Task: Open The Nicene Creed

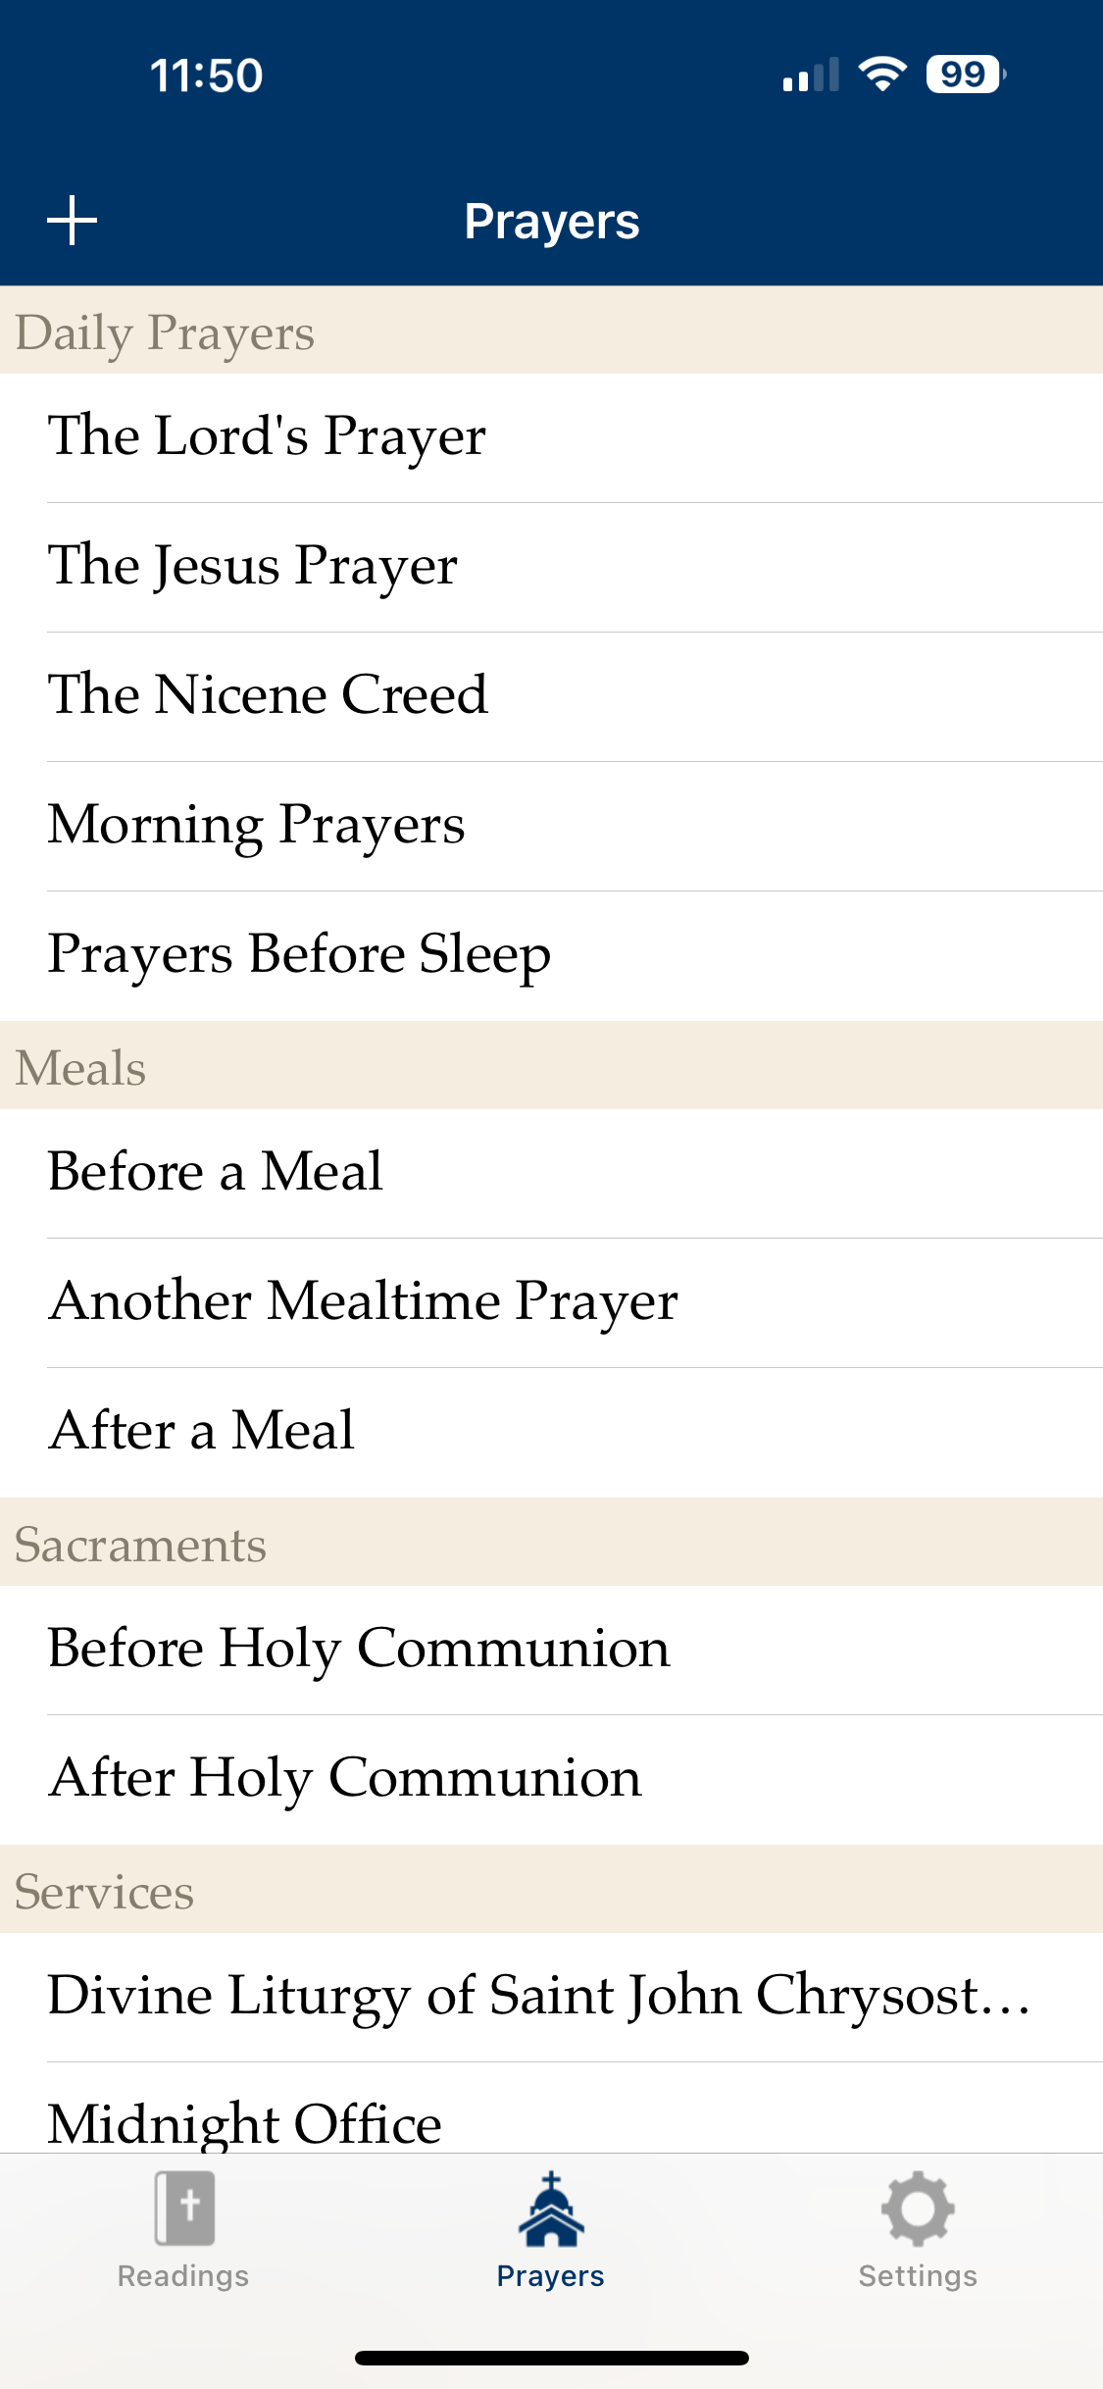Action: (x=268, y=695)
